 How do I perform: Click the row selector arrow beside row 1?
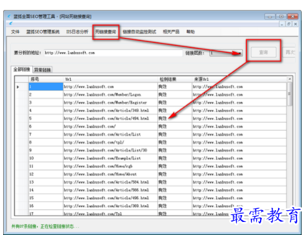pyautogui.click(x=18, y=87)
